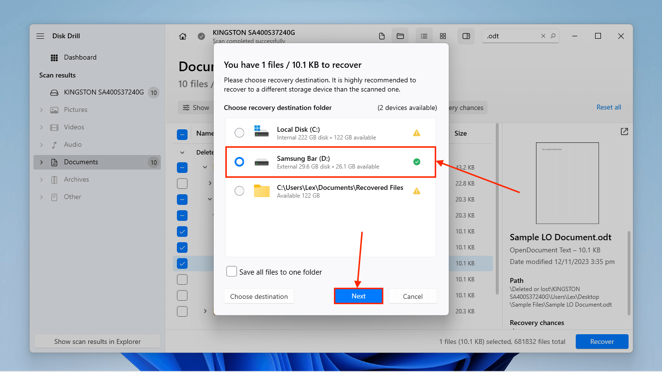
Task: Open the Archives category
Action: (x=76, y=179)
